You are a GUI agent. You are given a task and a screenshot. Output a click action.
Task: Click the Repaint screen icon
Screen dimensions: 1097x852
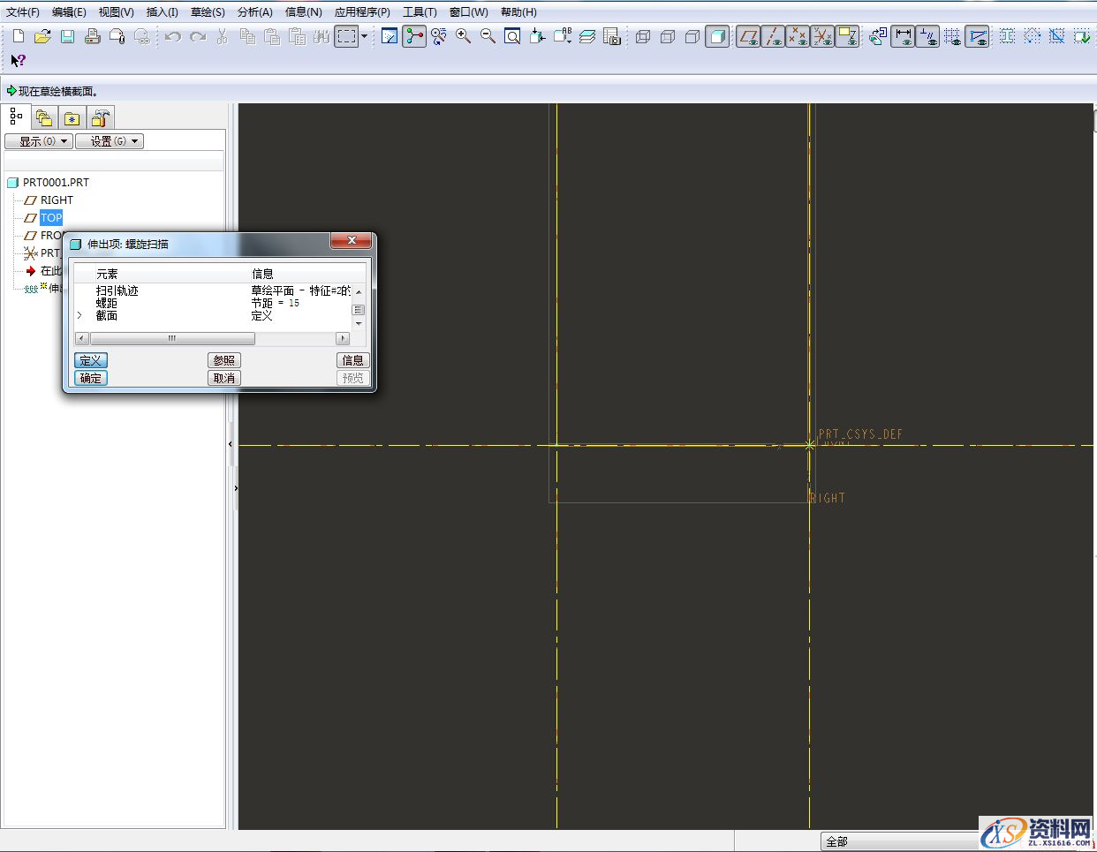pos(390,36)
